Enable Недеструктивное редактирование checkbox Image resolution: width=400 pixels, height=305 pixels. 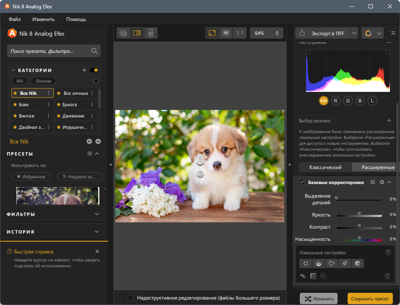(x=130, y=298)
